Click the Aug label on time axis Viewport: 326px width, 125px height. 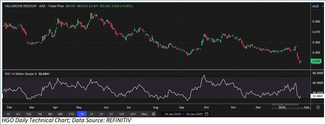(x=156, y=107)
